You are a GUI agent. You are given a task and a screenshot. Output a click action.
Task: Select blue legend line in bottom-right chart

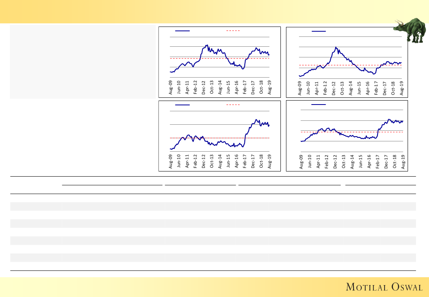[x=318, y=105]
